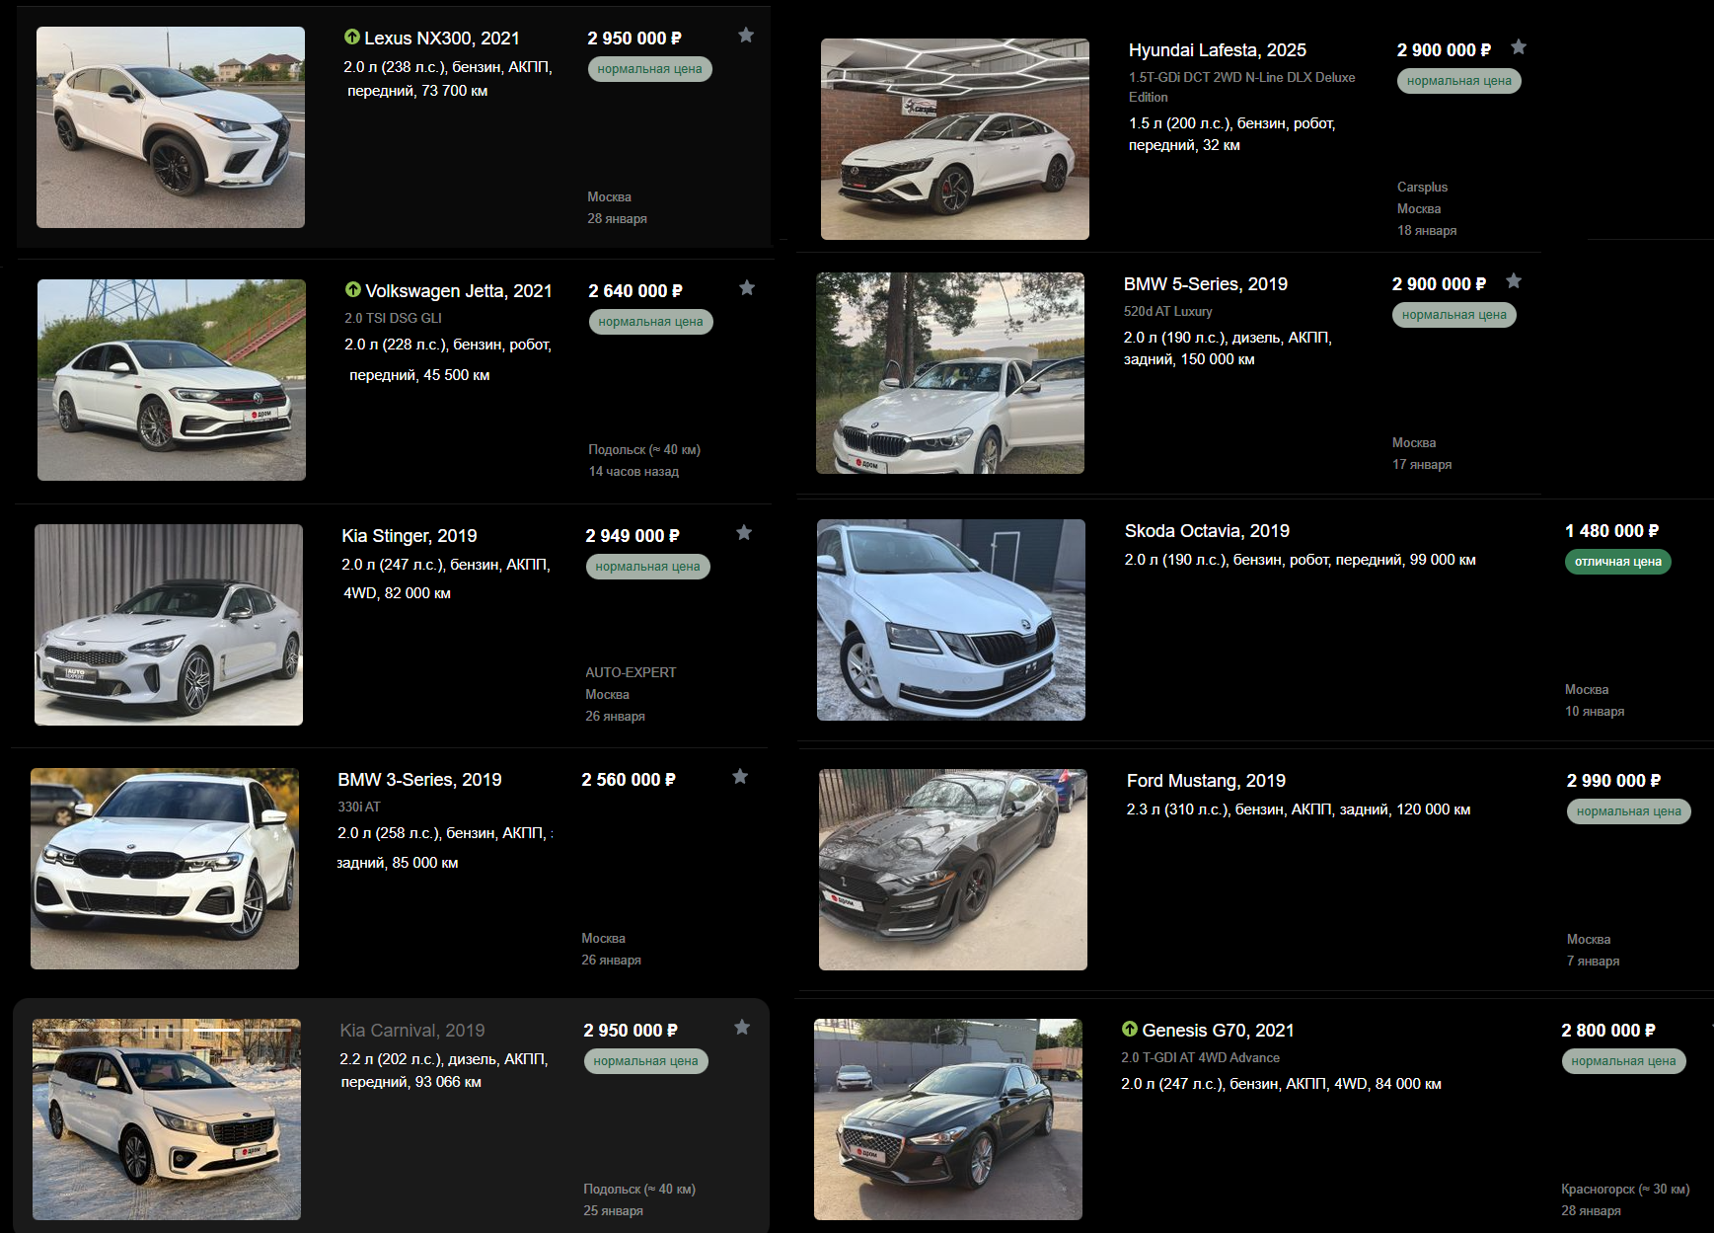The image size is (1714, 1233).
Task: Click the trim text '520d AT Luxury'
Action: [x=1168, y=311]
